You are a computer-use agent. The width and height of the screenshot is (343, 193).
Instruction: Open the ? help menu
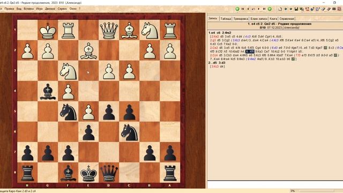click(x=80, y=9)
